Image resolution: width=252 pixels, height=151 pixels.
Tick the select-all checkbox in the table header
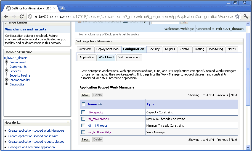click(83, 104)
